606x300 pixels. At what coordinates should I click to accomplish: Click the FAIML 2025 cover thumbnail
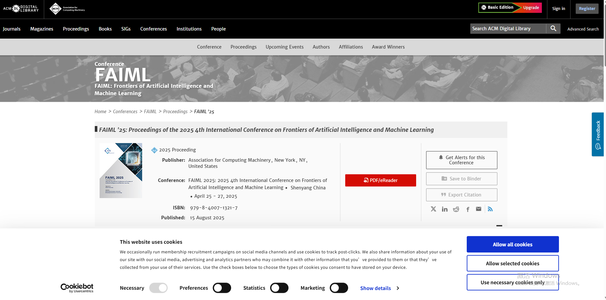click(x=121, y=170)
